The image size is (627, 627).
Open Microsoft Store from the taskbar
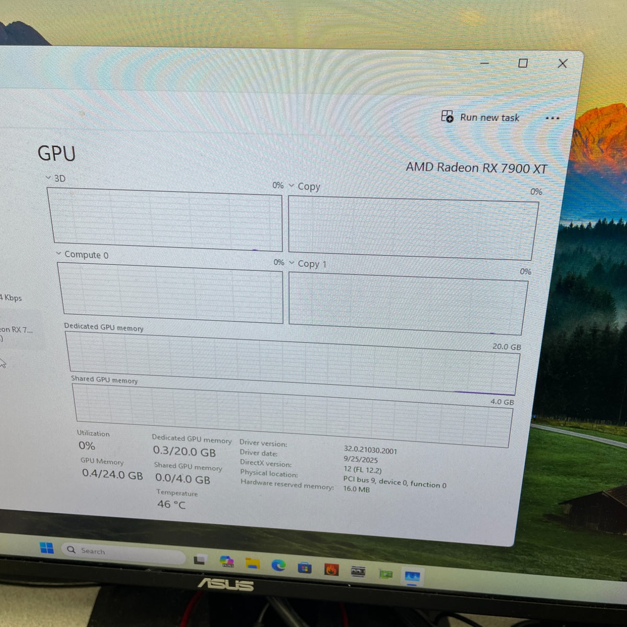(x=305, y=567)
